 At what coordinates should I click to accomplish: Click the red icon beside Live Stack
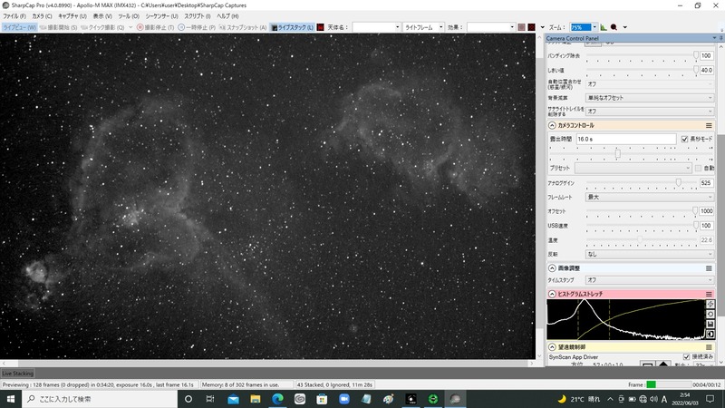pyautogui.click(x=321, y=27)
